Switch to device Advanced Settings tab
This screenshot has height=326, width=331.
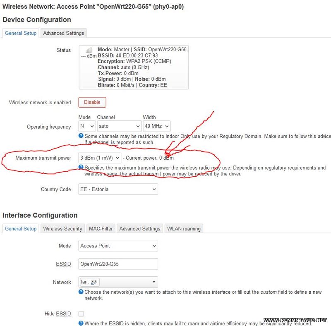pos(64,33)
